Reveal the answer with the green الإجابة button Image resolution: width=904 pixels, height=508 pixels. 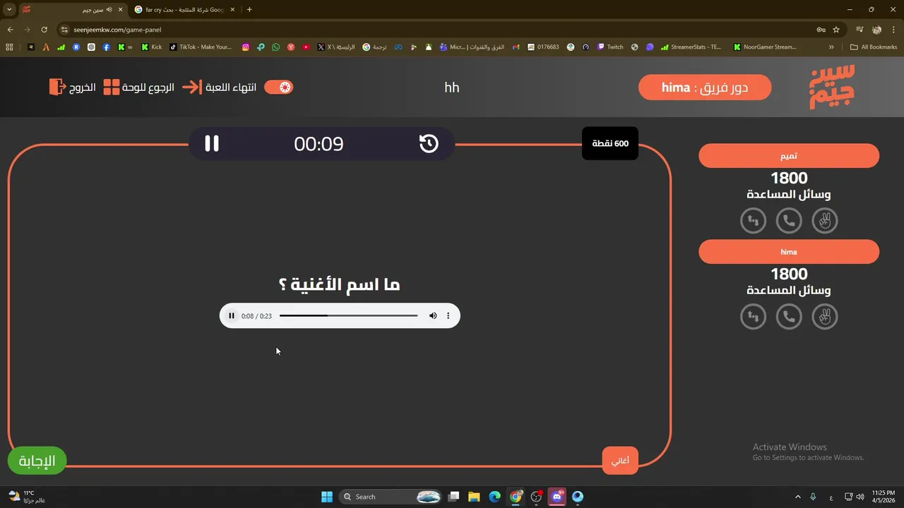(37, 461)
